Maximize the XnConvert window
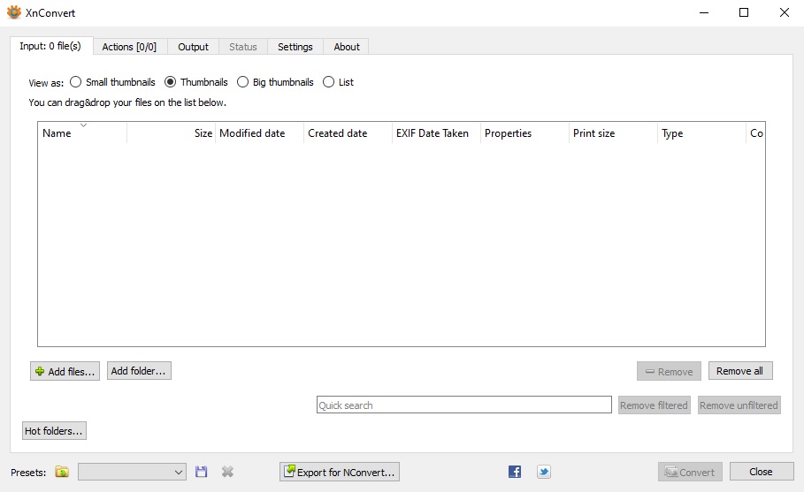This screenshot has height=492, width=804. pyautogui.click(x=744, y=12)
